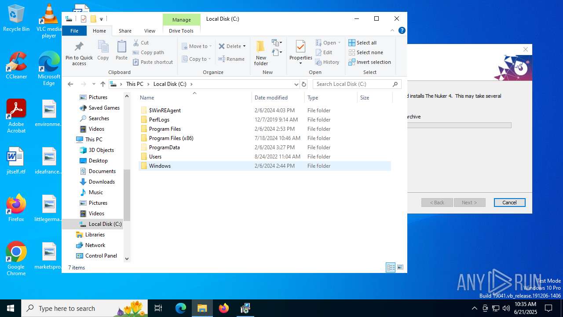Go back with the Back arrow
The width and height of the screenshot is (563, 317).
coord(70,84)
